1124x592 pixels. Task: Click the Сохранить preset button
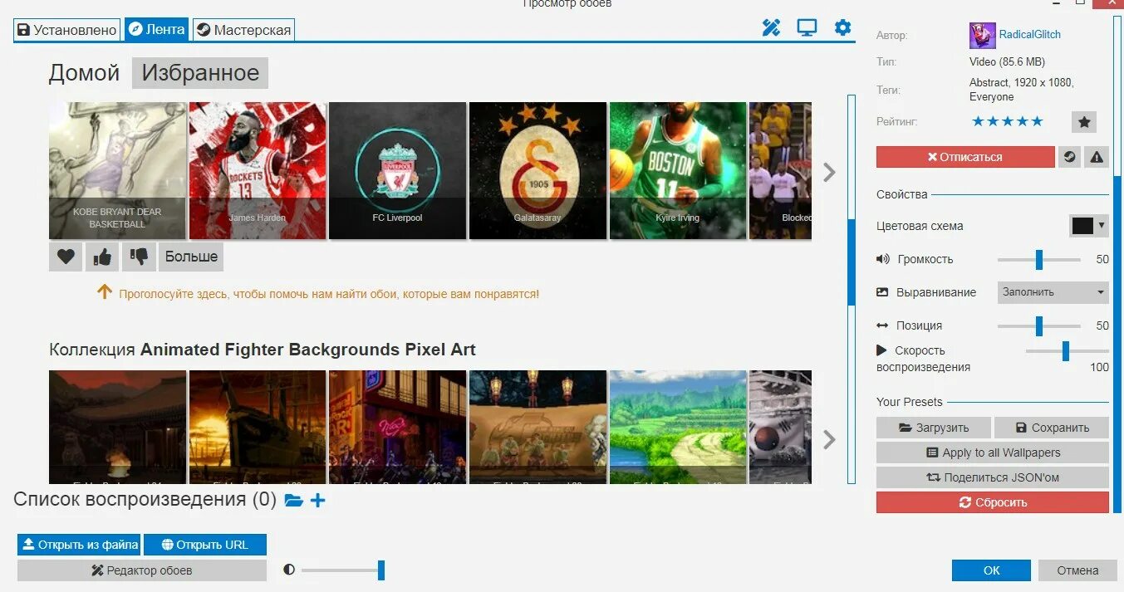tap(1052, 428)
